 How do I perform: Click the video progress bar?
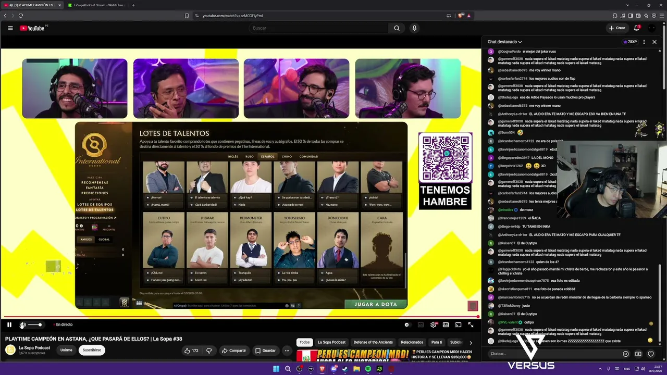click(240, 317)
